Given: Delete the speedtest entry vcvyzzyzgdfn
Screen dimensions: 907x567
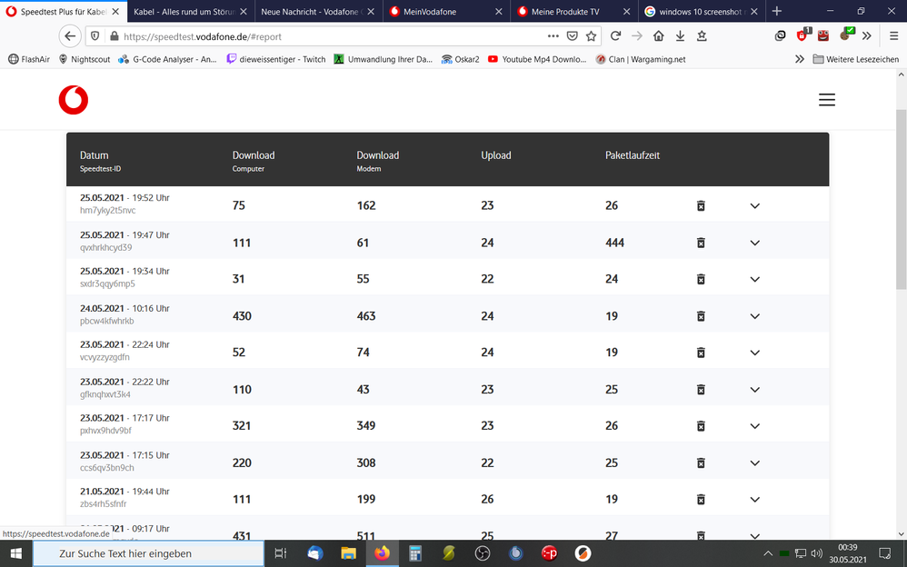Looking at the screenshot, I should tap(701, 353).
